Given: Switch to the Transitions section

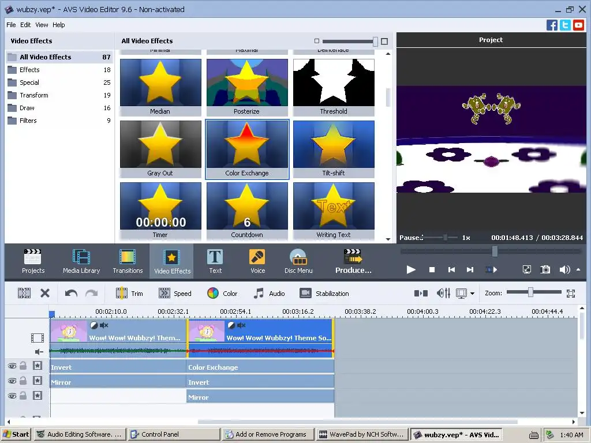Looking at the screenshot, I should 128,261.
